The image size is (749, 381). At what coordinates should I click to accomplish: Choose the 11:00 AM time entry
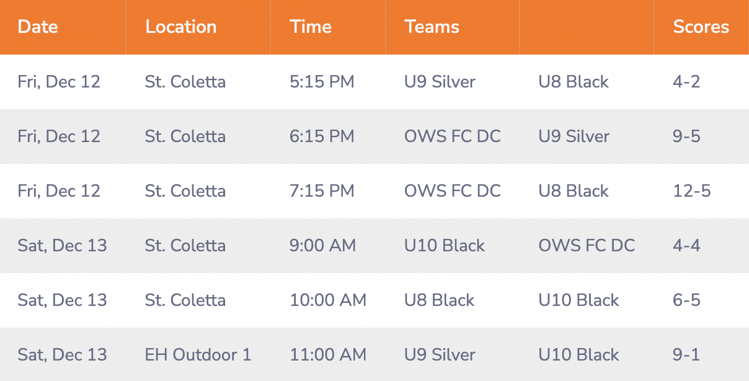pos(328,355)
